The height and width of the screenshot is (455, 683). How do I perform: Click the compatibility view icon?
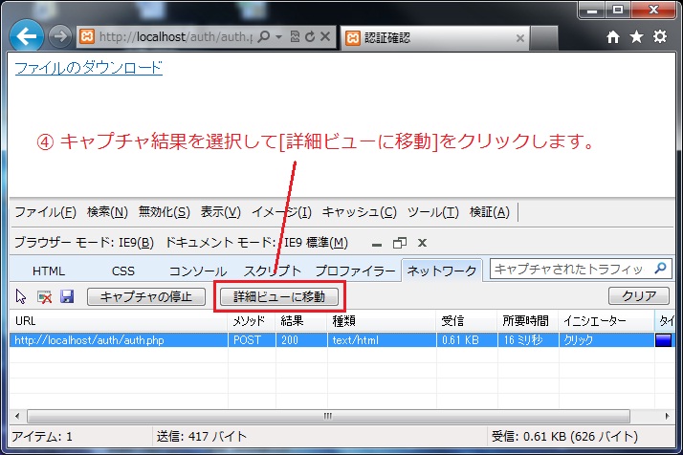click(x=295, y=36)
